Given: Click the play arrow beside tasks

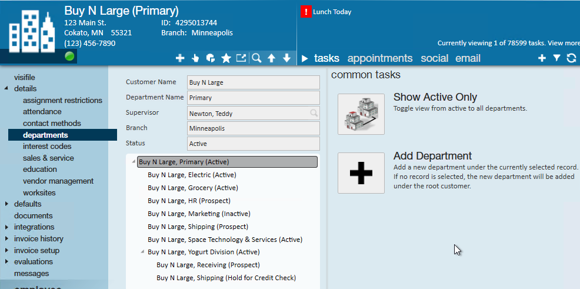Looking at the screenshot, I should point(305,58).
